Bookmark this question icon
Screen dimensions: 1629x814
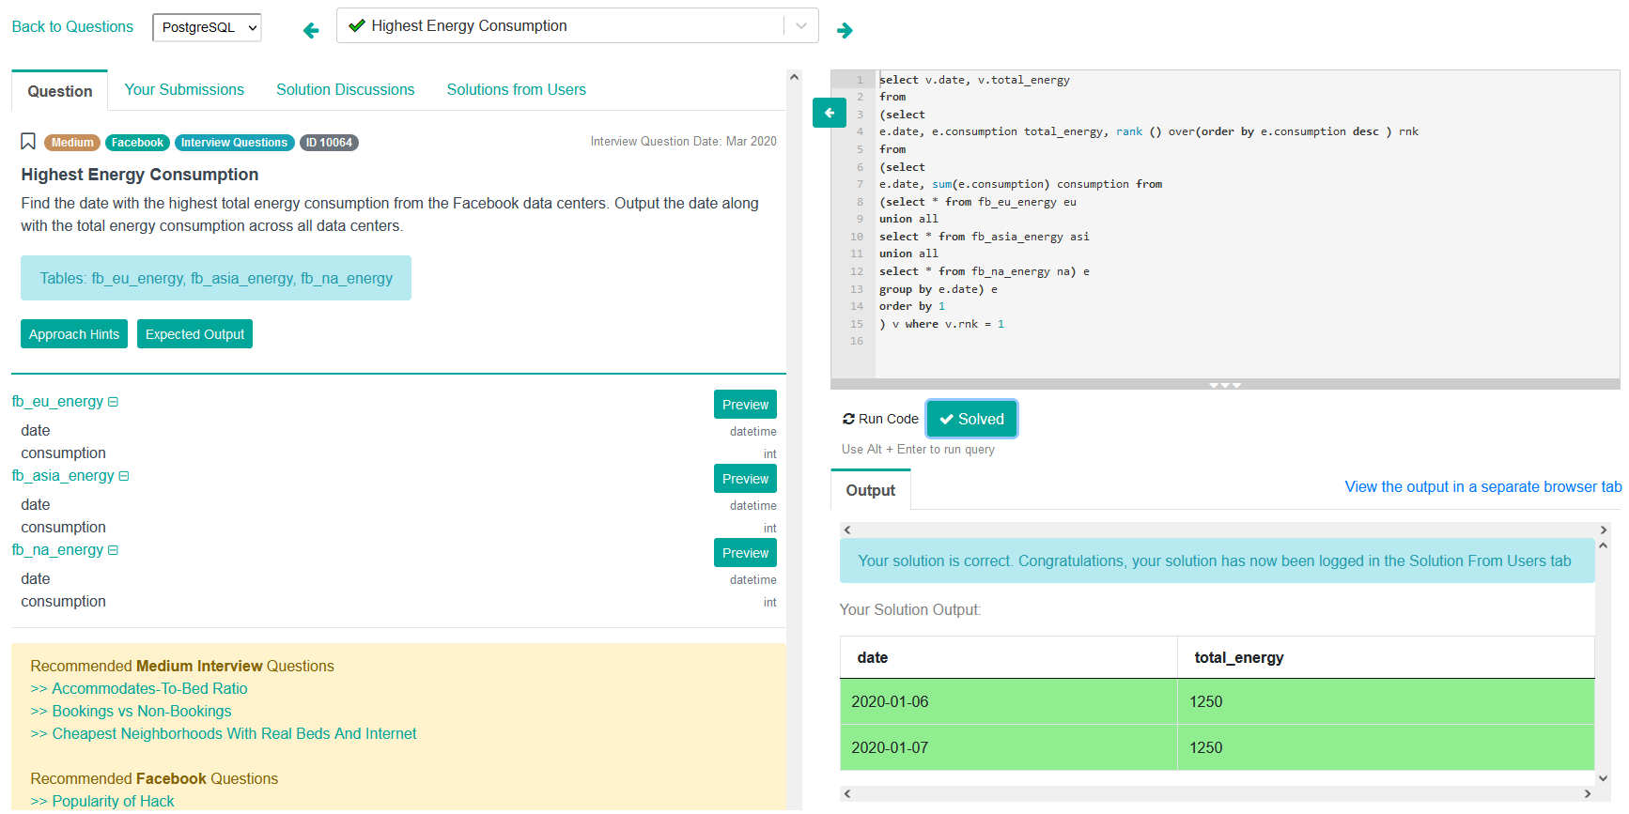[x=28, y=142]
